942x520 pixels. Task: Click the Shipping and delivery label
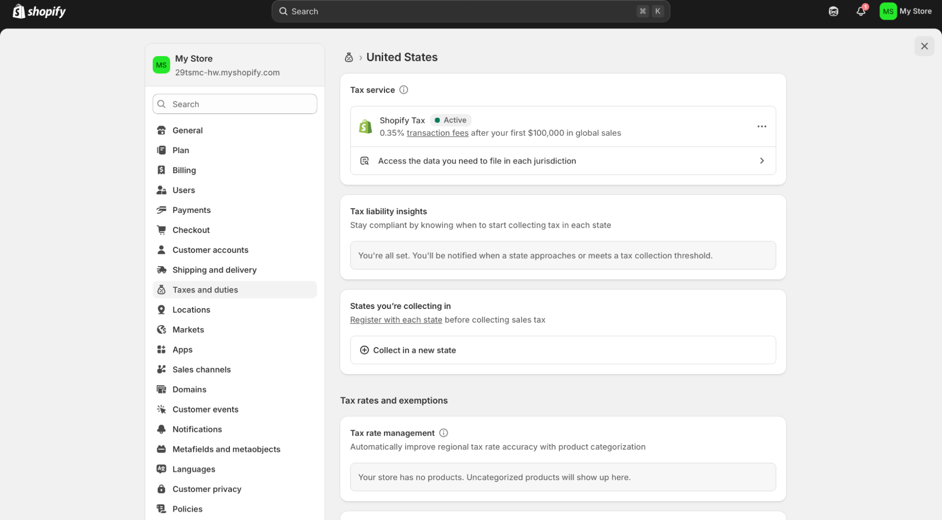click(214, 270)
